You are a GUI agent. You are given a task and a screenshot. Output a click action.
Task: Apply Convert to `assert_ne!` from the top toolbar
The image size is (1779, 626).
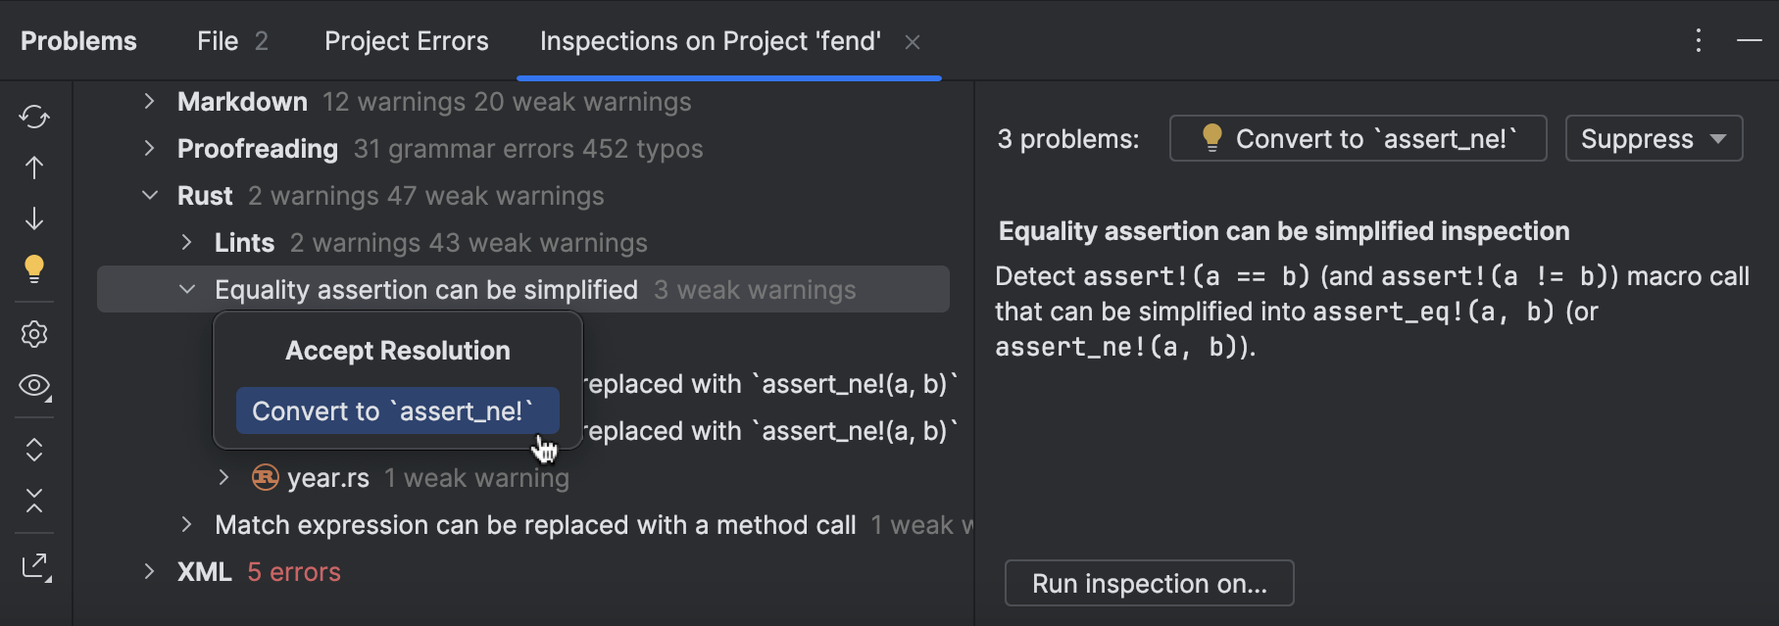1358,138
